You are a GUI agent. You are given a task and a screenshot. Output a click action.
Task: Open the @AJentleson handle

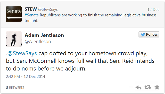tap(38, 42)
